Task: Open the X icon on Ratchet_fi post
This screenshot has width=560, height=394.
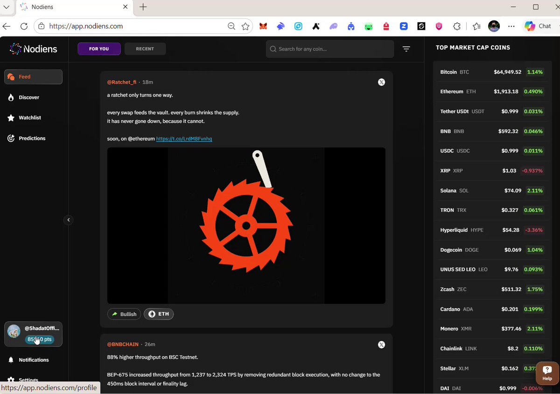Action: pyautogui.click(x=381, y=82)
